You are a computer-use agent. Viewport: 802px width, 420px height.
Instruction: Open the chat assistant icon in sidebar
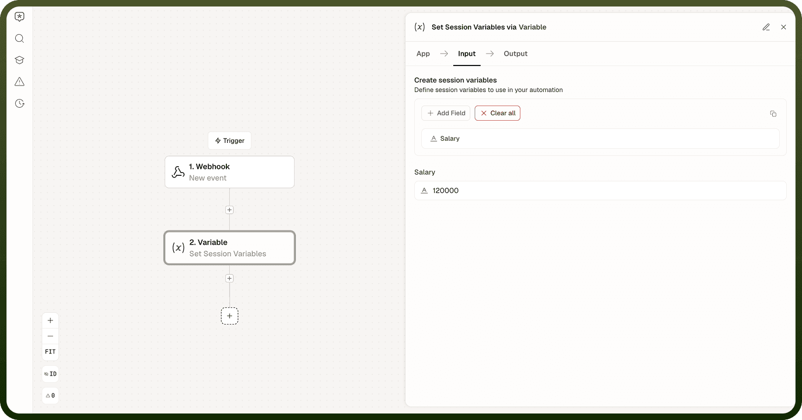[x=19, y=17]
